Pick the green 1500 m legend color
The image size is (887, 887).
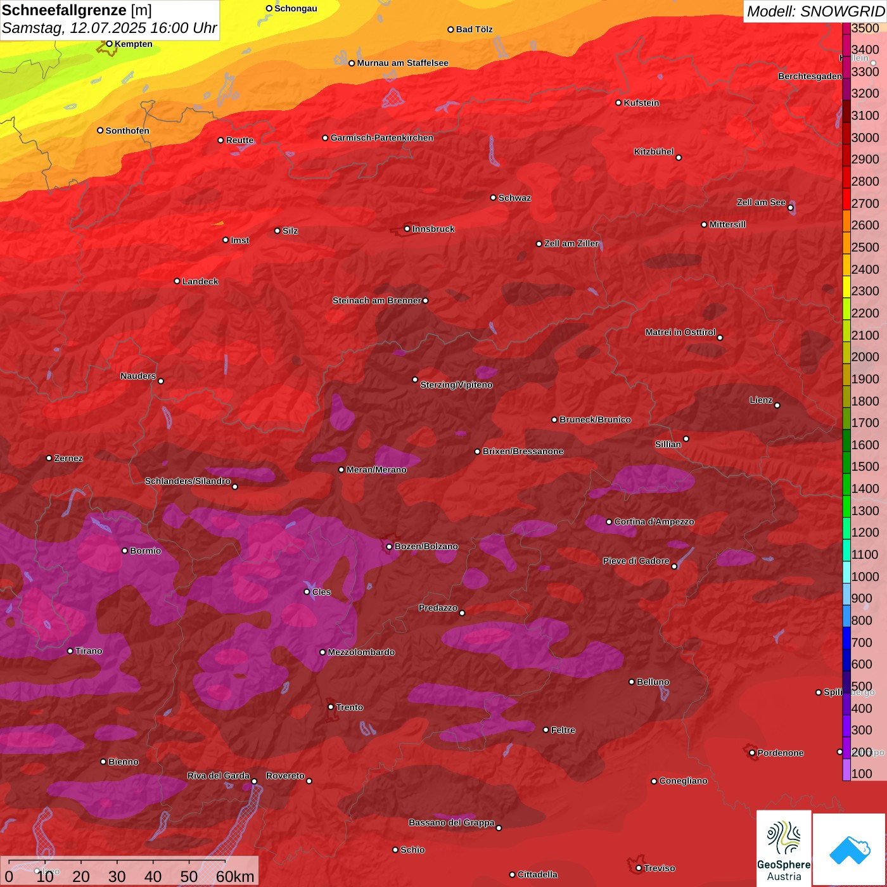846,463
